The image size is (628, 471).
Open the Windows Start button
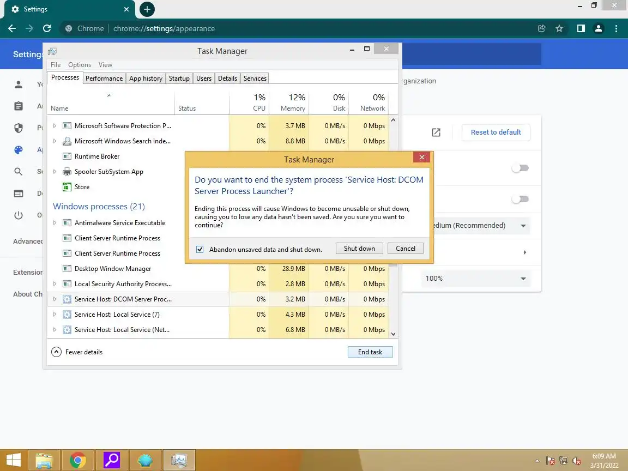point(14,461)
